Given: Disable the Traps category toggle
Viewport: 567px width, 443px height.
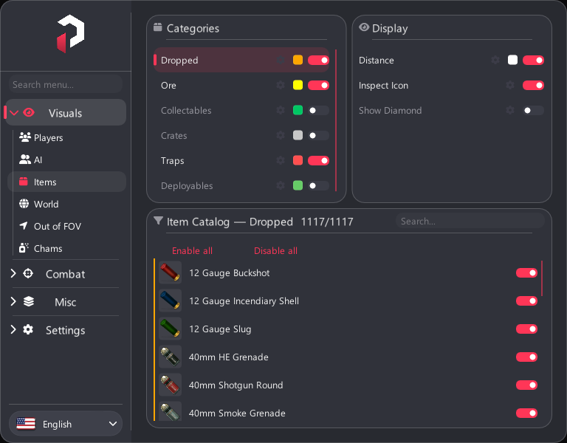Looking at the screenshot, I should (318, 160).
